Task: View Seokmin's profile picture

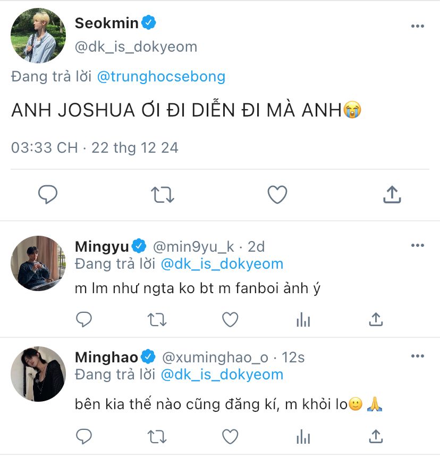Action: coord(38,36)
